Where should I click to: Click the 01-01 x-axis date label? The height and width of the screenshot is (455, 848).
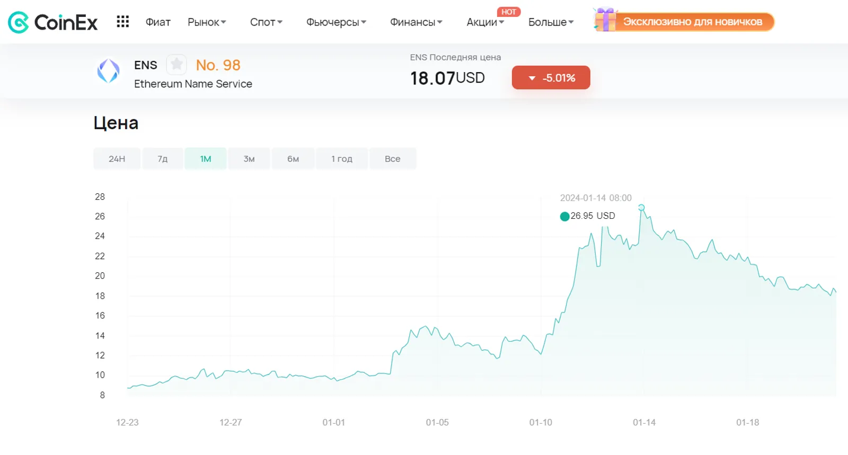334,422
